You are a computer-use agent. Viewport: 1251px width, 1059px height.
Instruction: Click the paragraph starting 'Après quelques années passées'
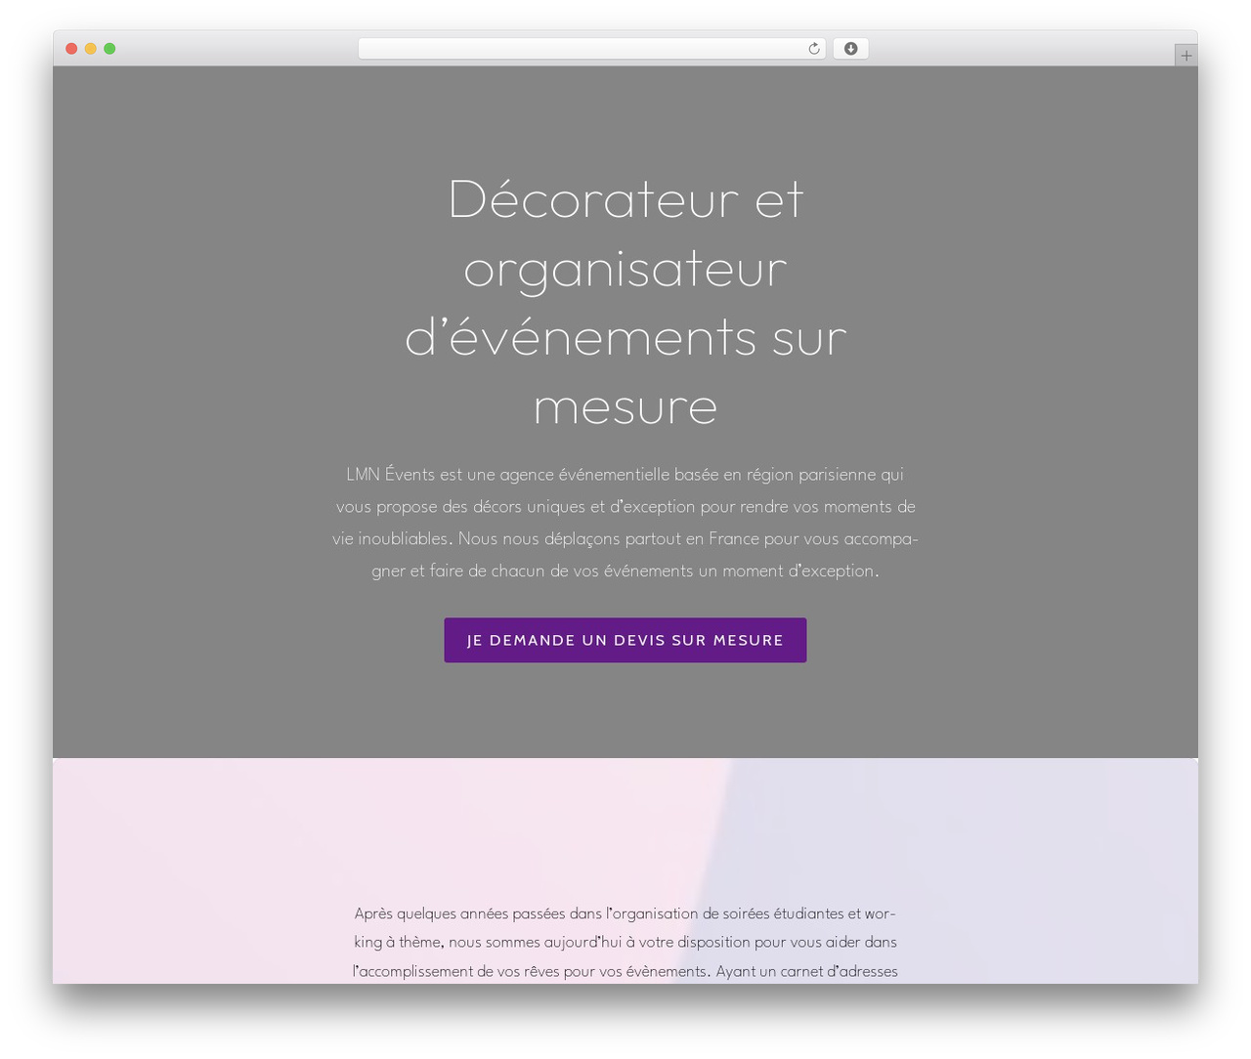click(625, 942)
